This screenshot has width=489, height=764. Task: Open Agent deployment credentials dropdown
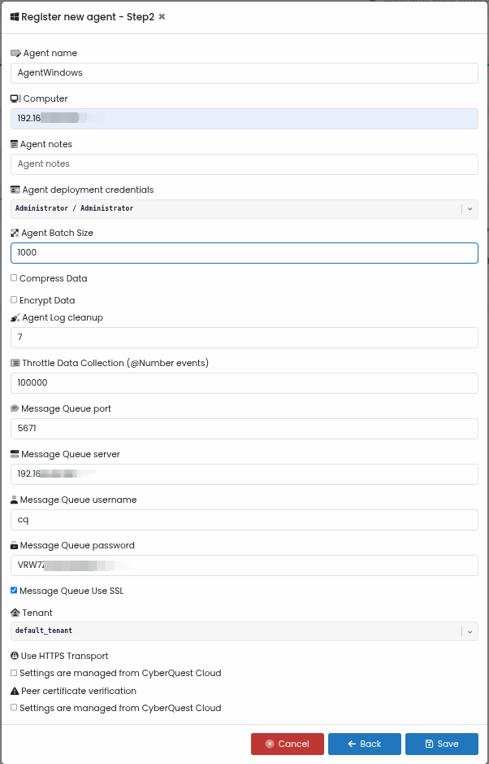tap(244, 208)
